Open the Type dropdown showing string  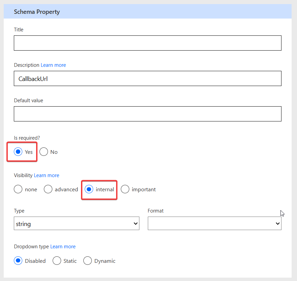point(77,224)
